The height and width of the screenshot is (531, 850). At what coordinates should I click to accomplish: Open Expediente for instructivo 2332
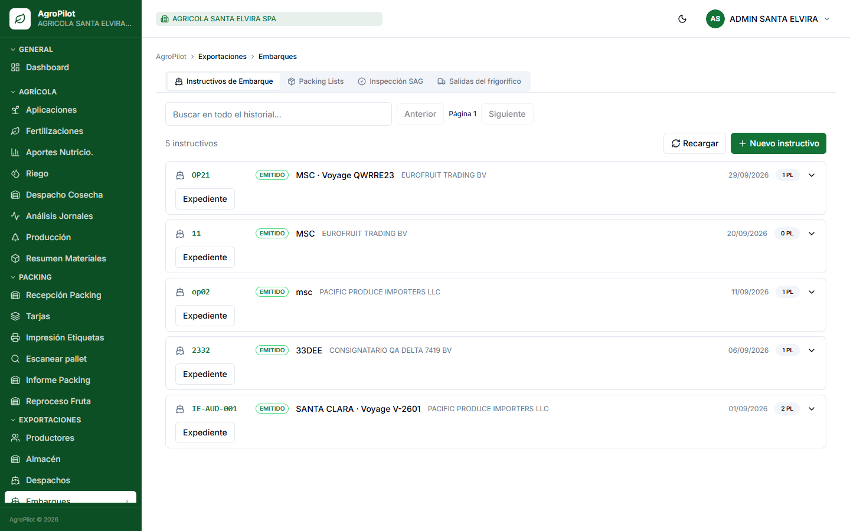click(x=205, y=374)
